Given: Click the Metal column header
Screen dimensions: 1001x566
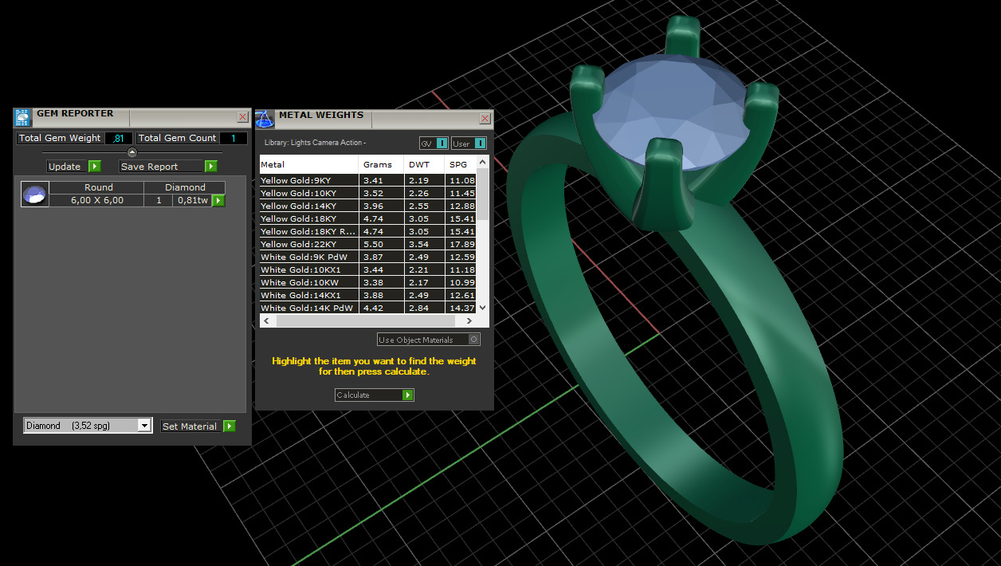Looking at the screenshot, I should tap(309, 164).
